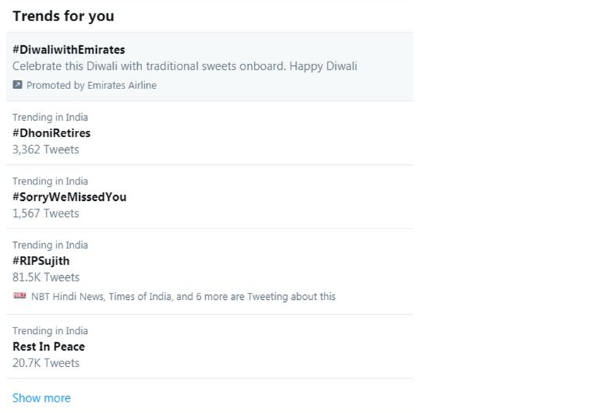Click 'Trending in India' above #RIPSujith
Viewport: 601px width, 413px height.
pos(50,245)
